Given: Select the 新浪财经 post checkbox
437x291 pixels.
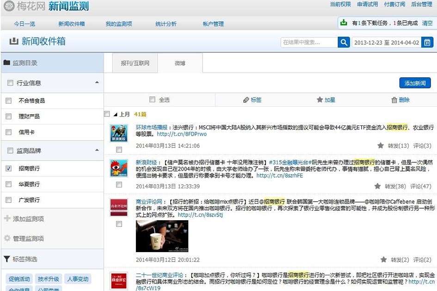Looking at the screenshot, I should [x=119, y=185].
